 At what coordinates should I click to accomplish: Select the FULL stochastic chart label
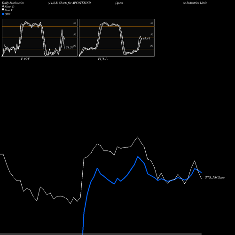point(102,59)
